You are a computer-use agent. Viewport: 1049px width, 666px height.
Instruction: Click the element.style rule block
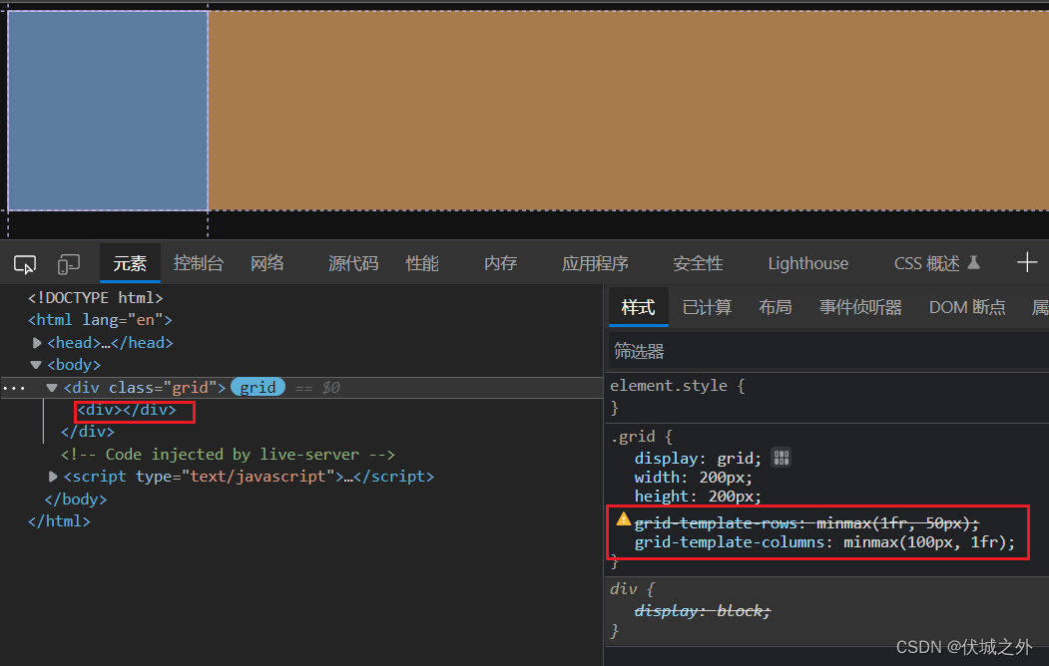pyautogui.click(x=828, y=396)
